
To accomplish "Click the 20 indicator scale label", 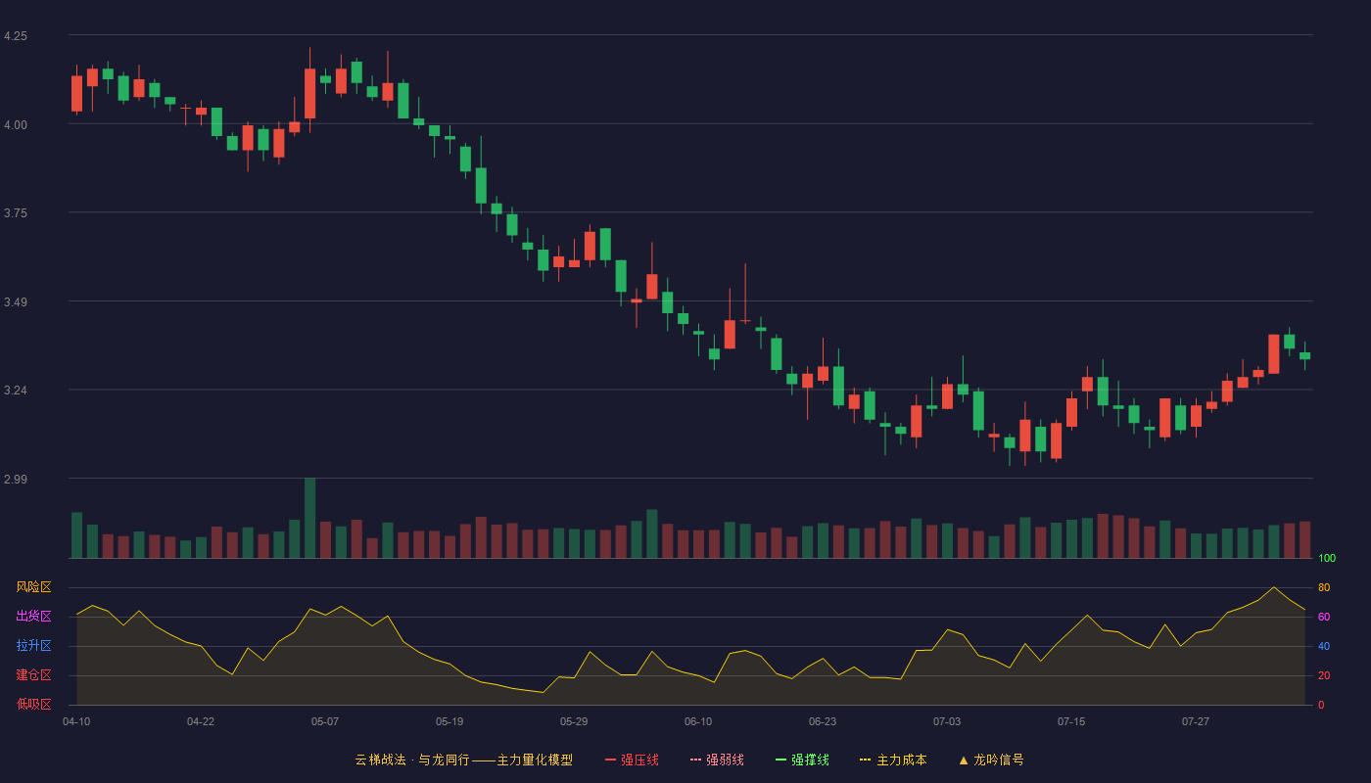I will 1324,675.
